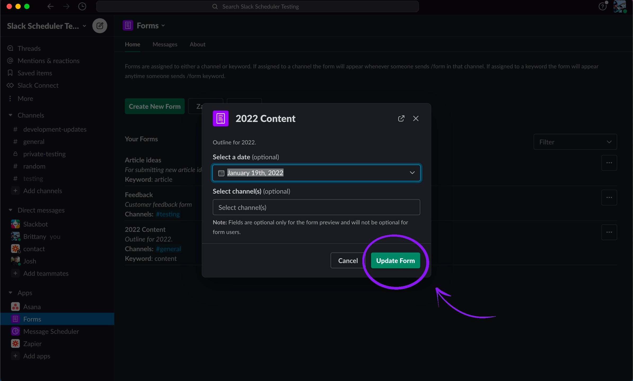Collapse the Channels section
Screen dimensions: 633x381
pos(11,115)
